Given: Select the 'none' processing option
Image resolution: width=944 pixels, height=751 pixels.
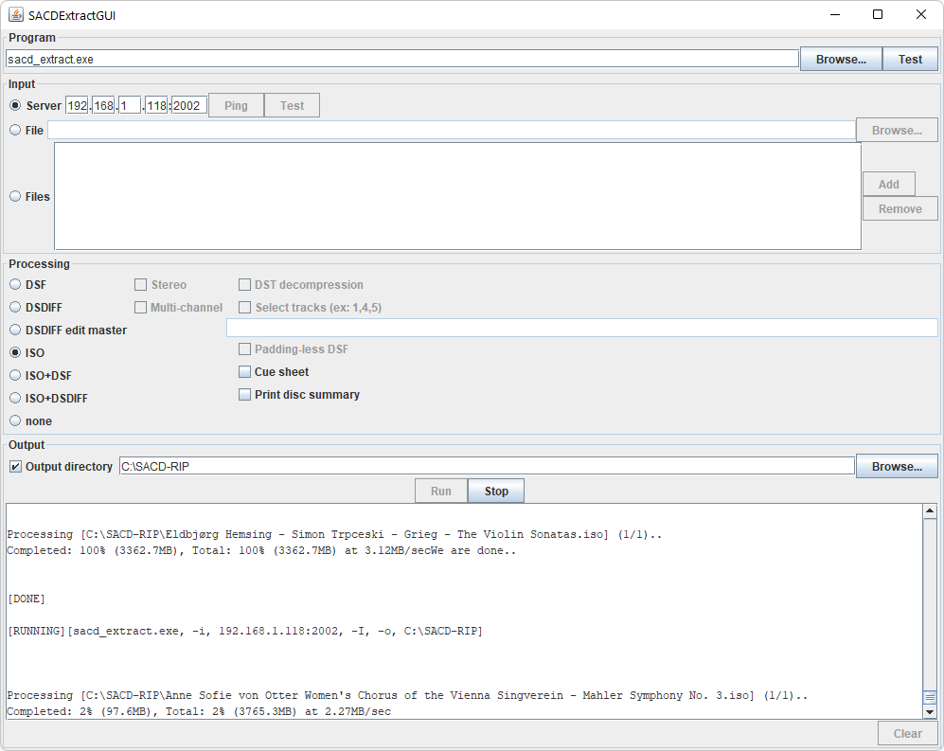Looking at the screenshot, I should (15, 420).
